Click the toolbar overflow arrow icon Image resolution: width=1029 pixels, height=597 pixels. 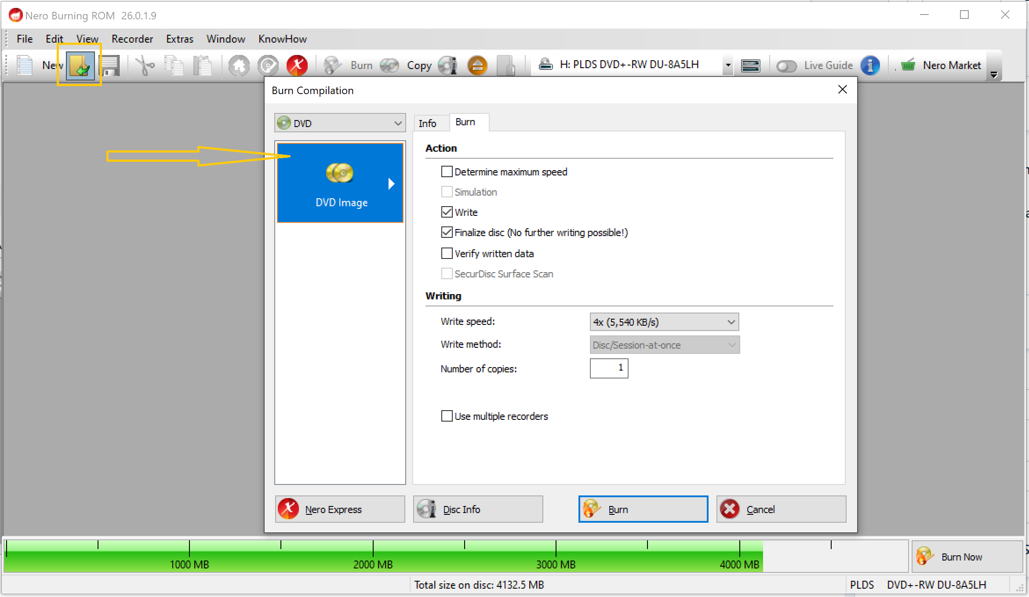point(994,75)
